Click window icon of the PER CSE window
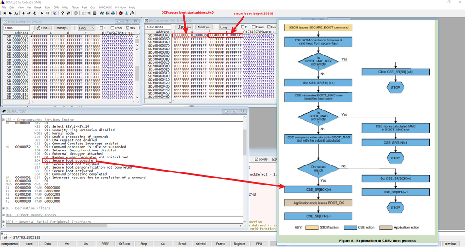This screenshot has height=247, width=465. click(4, 111)
